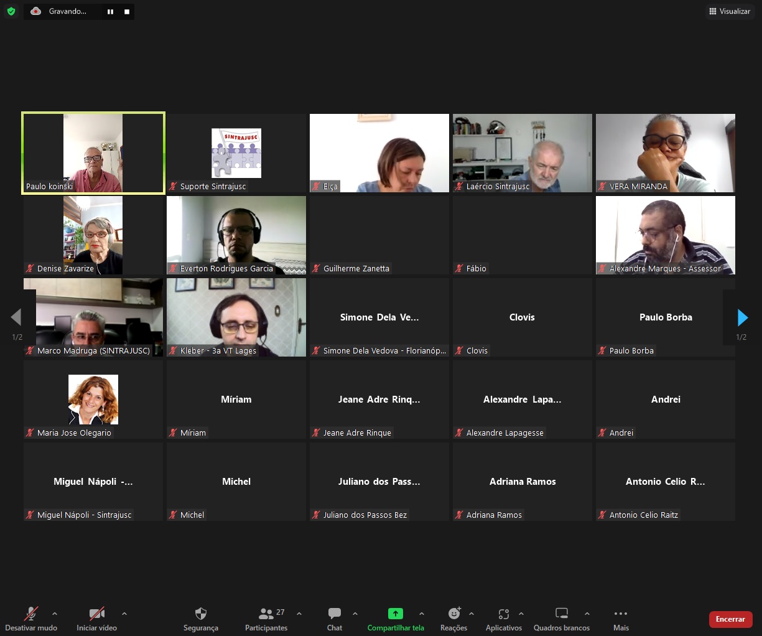
Task: Select Paulo koinski's video tile
Action: 93,153
